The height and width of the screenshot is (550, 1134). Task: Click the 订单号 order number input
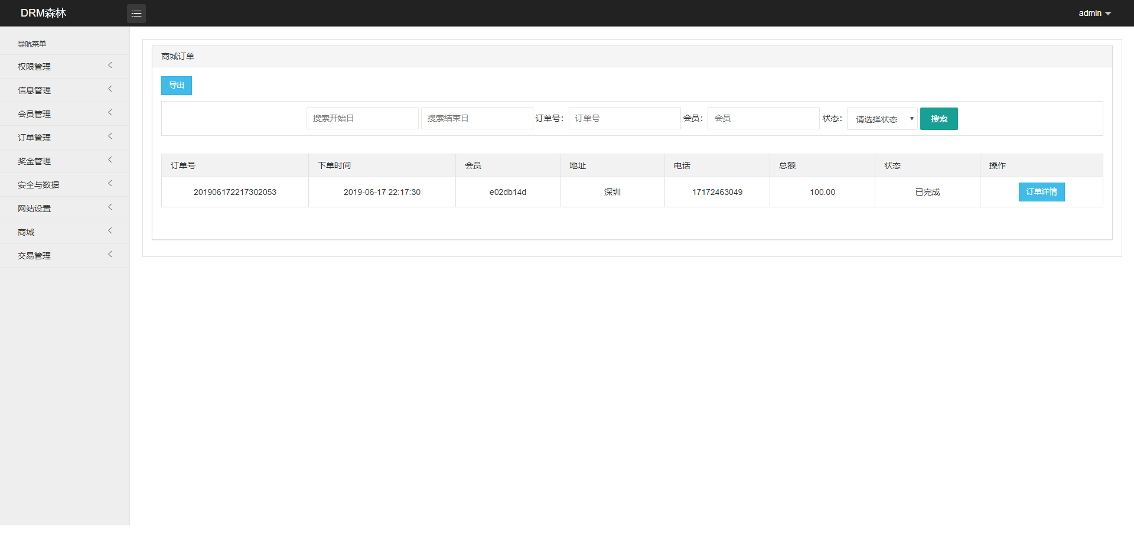[x=625, y=118]
